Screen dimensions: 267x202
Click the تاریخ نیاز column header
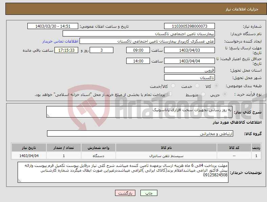click(x=29, y=148)
